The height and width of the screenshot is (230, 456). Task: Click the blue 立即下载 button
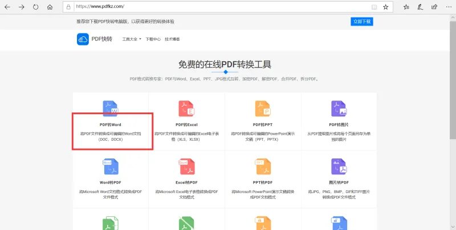pyautogui.click(x=362, y=22)
